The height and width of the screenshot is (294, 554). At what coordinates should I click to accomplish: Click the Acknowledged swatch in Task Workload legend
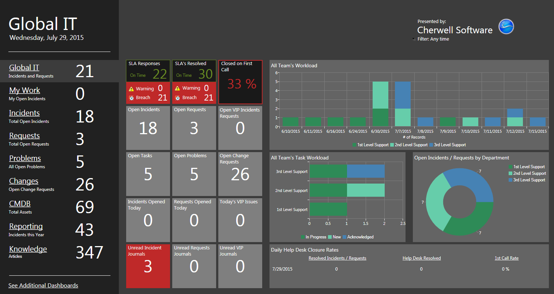click(x=344, y=237)
